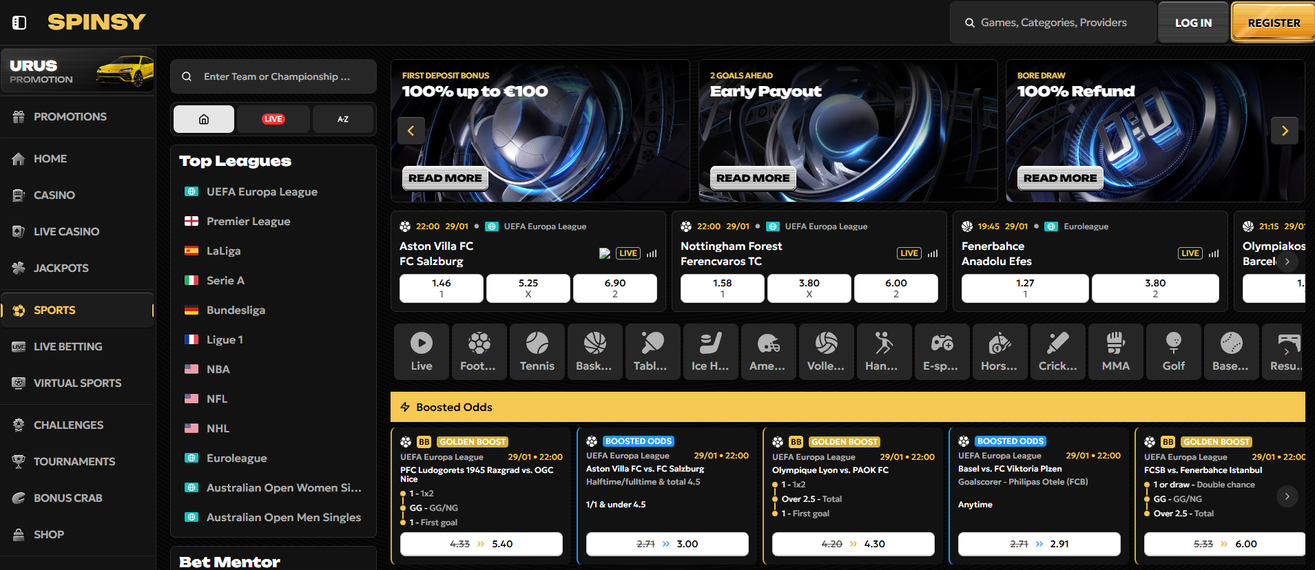
Task: Open statistics icon for Aston Villa match
Action: click(652, 253)
